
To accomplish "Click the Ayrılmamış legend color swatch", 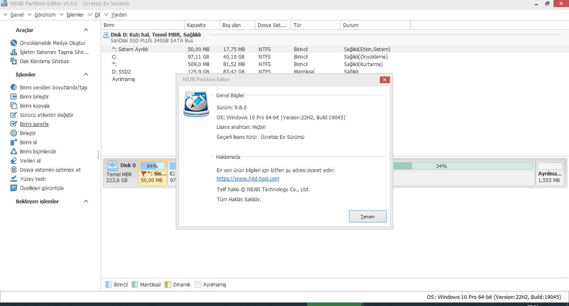I will tap(198, 284).
